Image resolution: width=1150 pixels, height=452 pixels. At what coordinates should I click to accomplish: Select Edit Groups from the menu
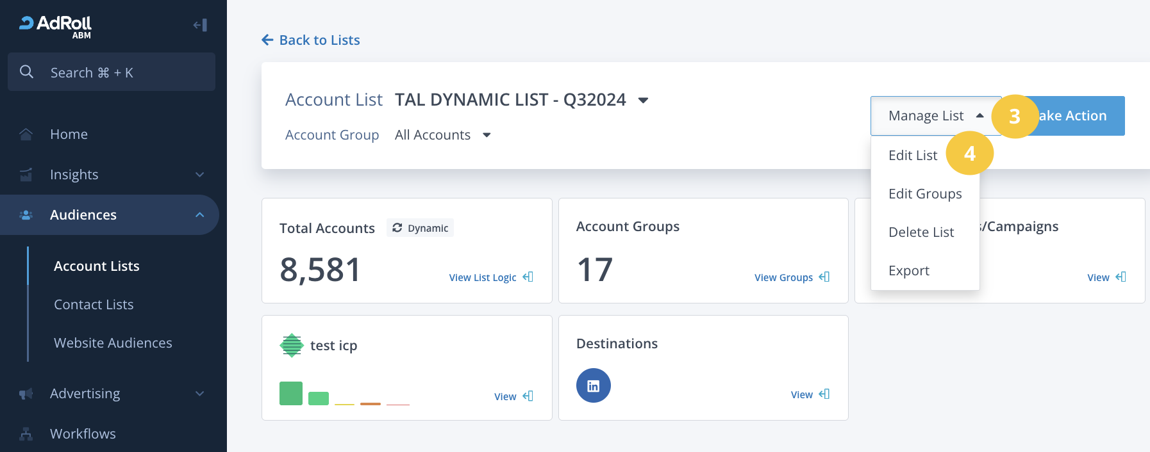(924, 194)
